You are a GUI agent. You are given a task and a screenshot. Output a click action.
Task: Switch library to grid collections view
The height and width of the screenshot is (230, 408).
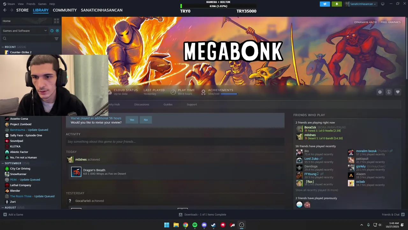coord(56,21)
